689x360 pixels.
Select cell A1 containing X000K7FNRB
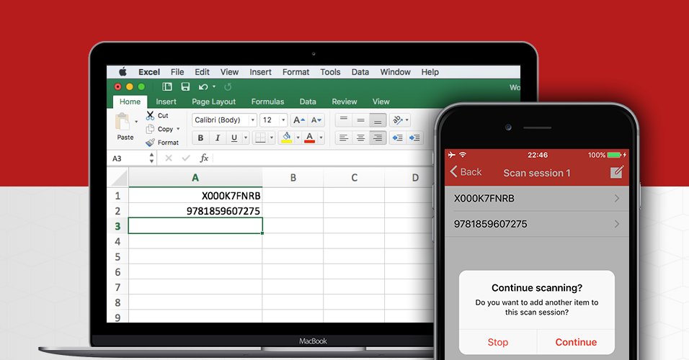coord(195,195)
